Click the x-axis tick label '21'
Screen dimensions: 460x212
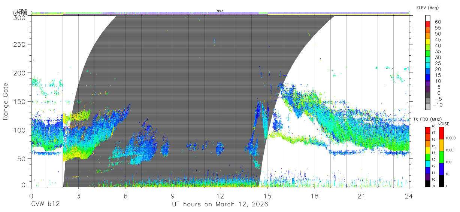click(362, 196)
